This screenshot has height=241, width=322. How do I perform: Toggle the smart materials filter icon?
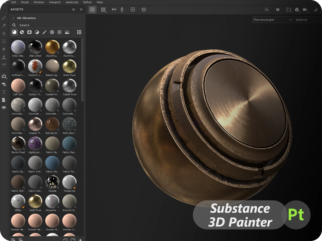(x=22, y=32)
